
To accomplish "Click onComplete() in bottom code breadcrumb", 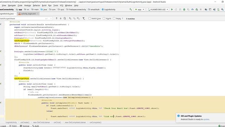I will pos(95,122).
